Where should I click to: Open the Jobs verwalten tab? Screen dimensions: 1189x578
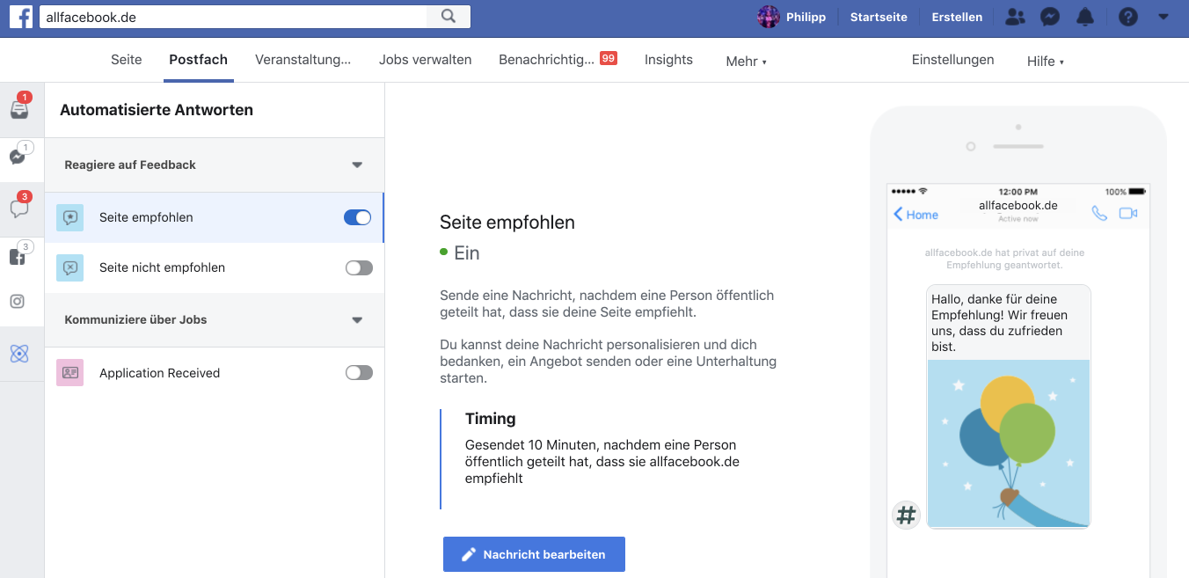tap(426, 60)
